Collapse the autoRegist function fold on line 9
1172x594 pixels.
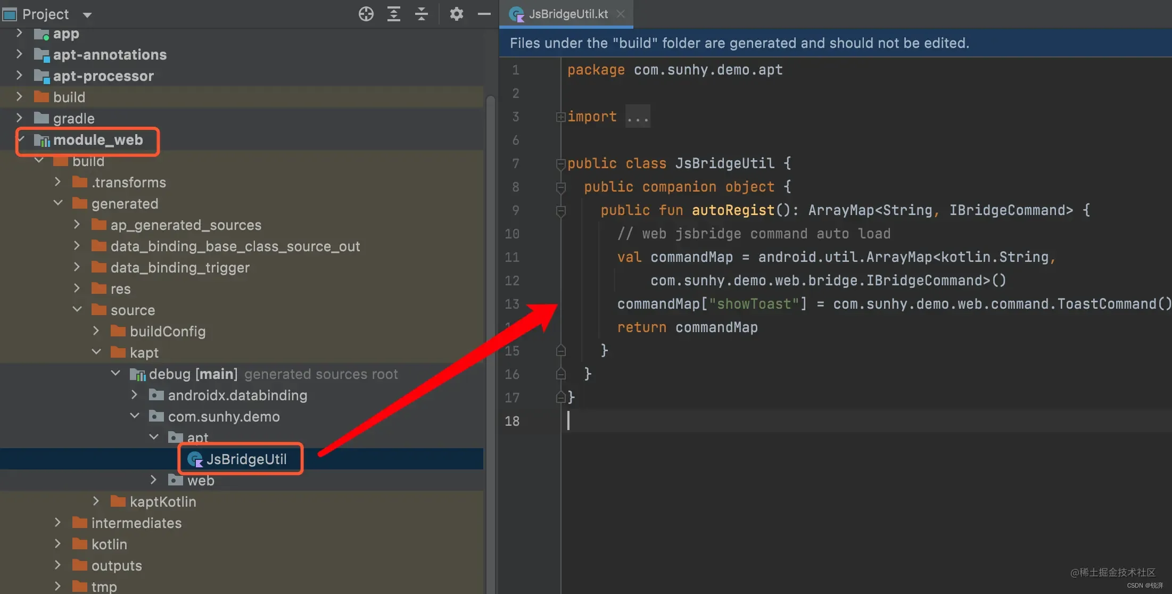561,210
